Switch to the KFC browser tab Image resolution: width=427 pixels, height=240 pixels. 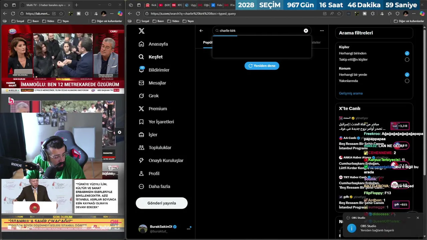(177, 5)
